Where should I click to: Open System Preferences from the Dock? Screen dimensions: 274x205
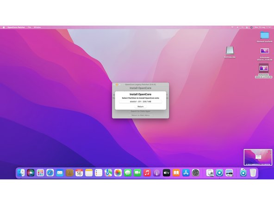point(196,173)
